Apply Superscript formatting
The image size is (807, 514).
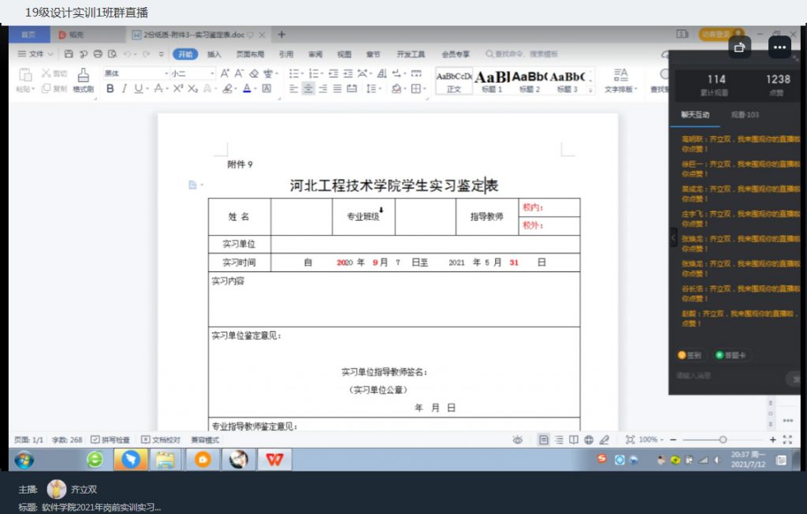178,88
